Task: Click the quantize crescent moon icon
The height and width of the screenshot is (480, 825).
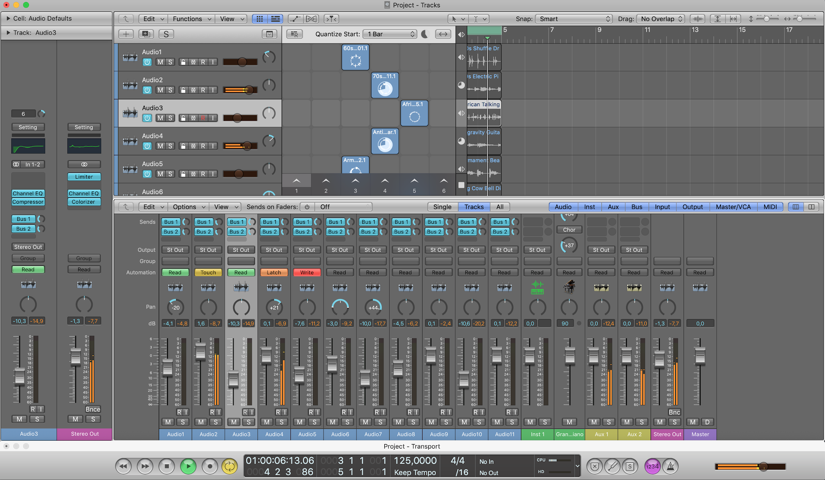Action: pos(425,34)
